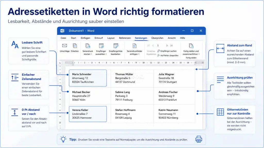Click the text 44137 Dortmund
264x148 pixels.
click(x=125, y=82)
